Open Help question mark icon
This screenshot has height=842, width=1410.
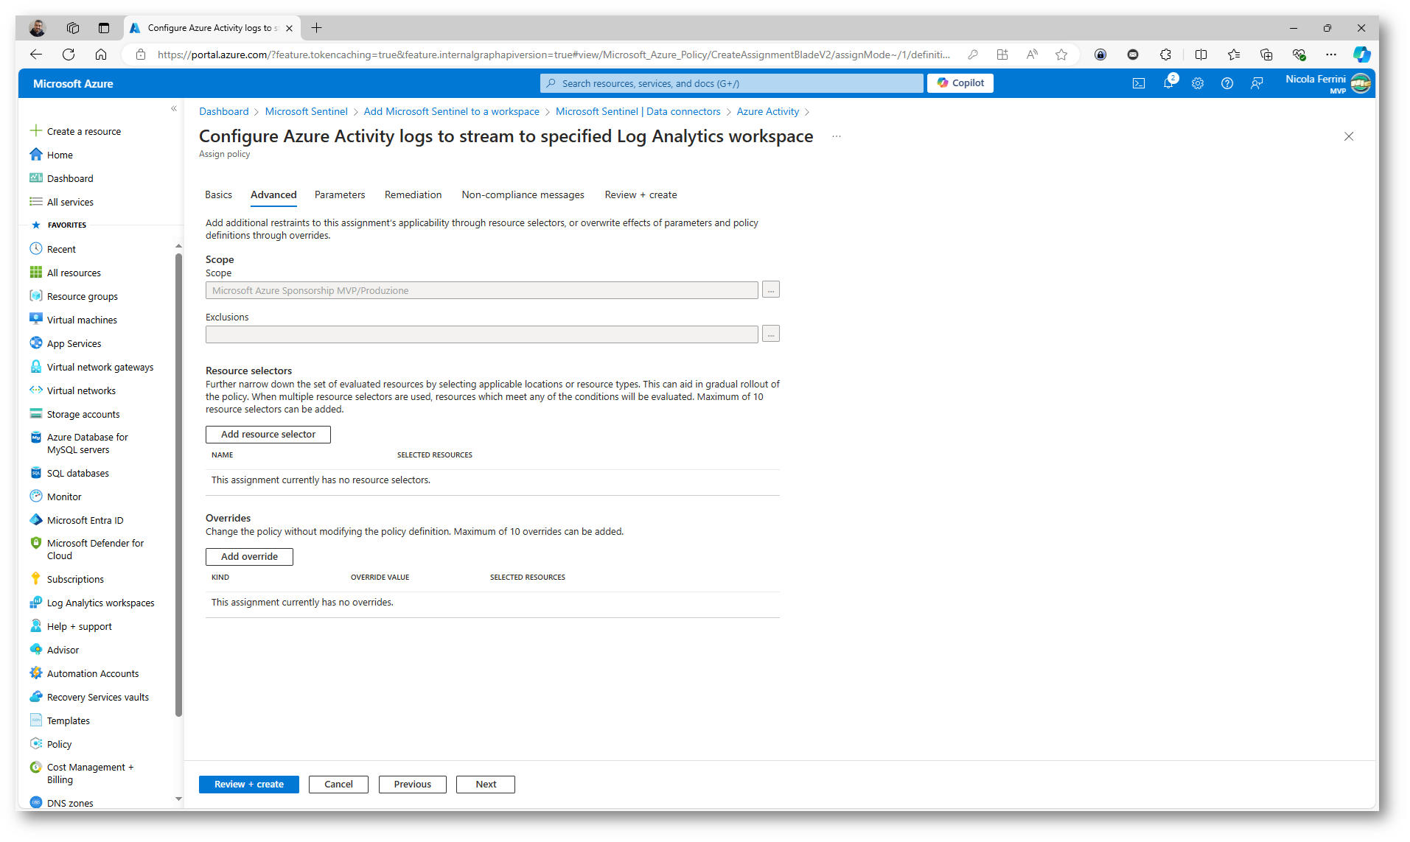coord(1227,83)
